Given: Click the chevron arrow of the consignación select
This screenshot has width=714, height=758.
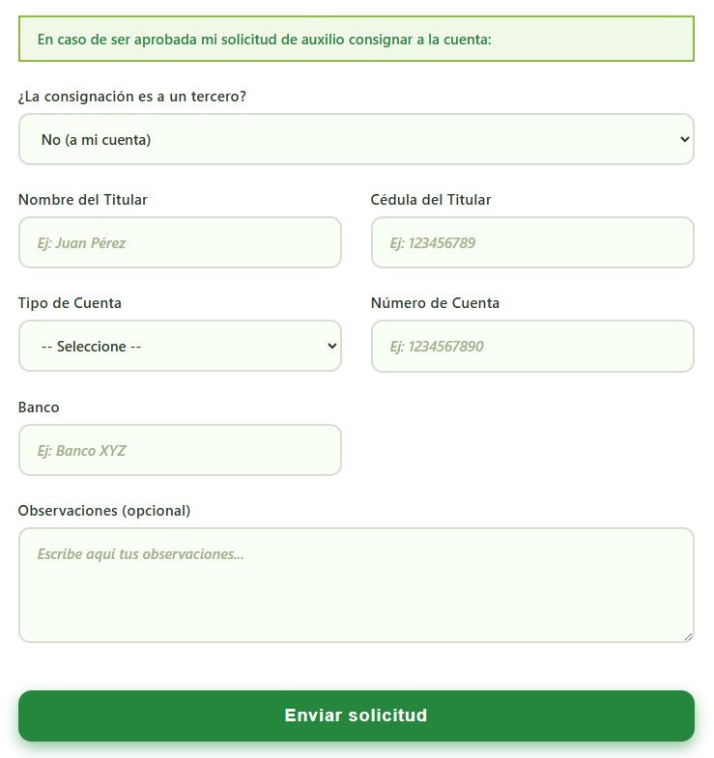Looking at the screenshot, I should pyautogui.click(x=685, y=139).
